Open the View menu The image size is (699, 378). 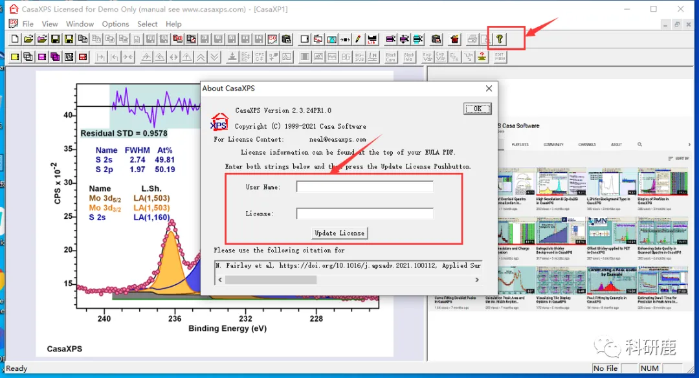50,24
